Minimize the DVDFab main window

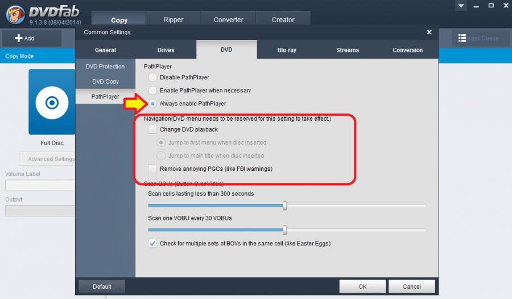[x=476, y=6]
